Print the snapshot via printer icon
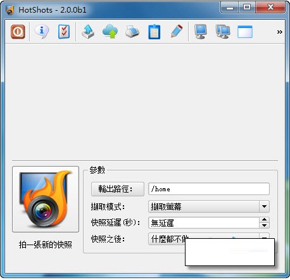Screen dimensions: 290x280 [132, 32]
